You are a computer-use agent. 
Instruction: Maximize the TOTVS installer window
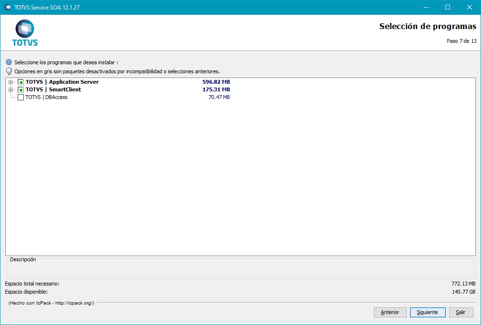click(448, 7)
